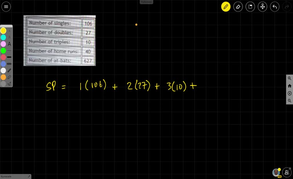293x179 pixels.
Task: Select the red color swatch
Action: pos(3,57)
